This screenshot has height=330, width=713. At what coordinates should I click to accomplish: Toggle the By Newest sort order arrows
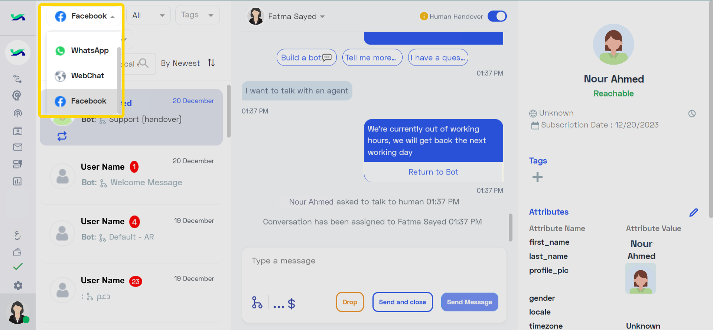click(211, 63)
